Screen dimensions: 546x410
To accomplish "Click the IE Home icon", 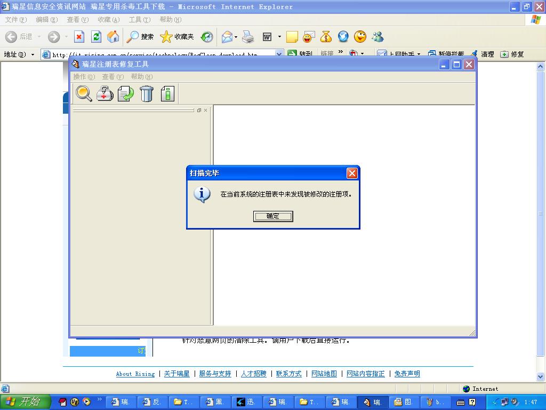I will pos(113,37).
